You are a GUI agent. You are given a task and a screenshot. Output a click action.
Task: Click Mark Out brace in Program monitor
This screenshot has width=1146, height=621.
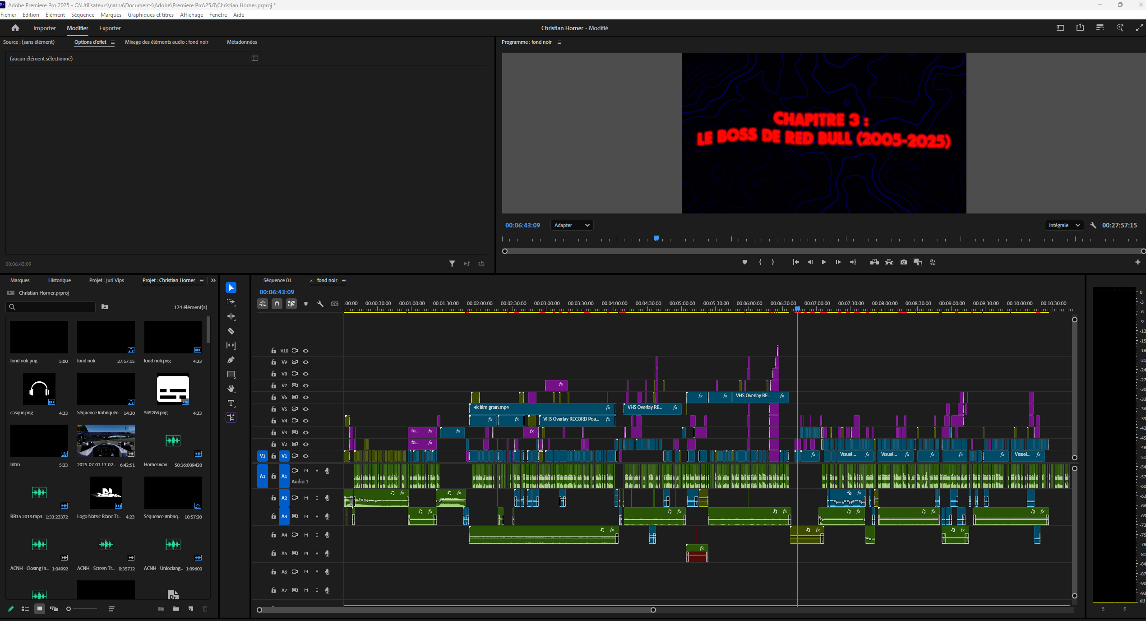click(x=773, y=262)
